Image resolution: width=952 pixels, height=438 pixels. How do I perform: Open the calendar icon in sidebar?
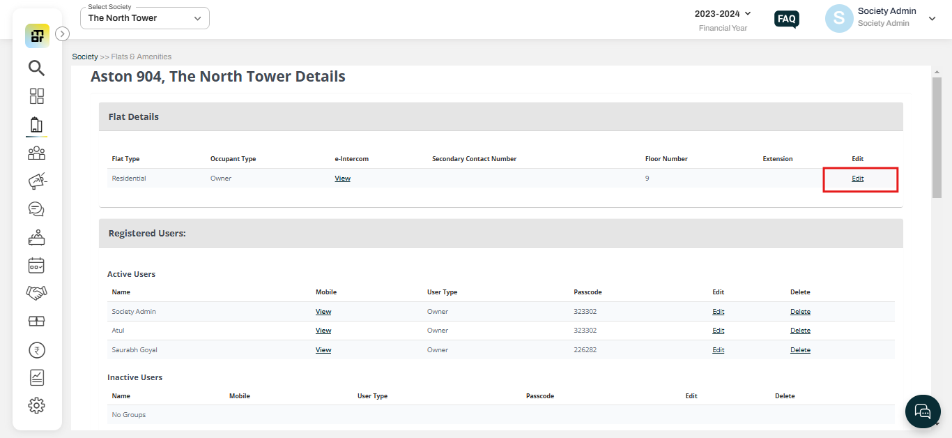click(x=36, y=265)
